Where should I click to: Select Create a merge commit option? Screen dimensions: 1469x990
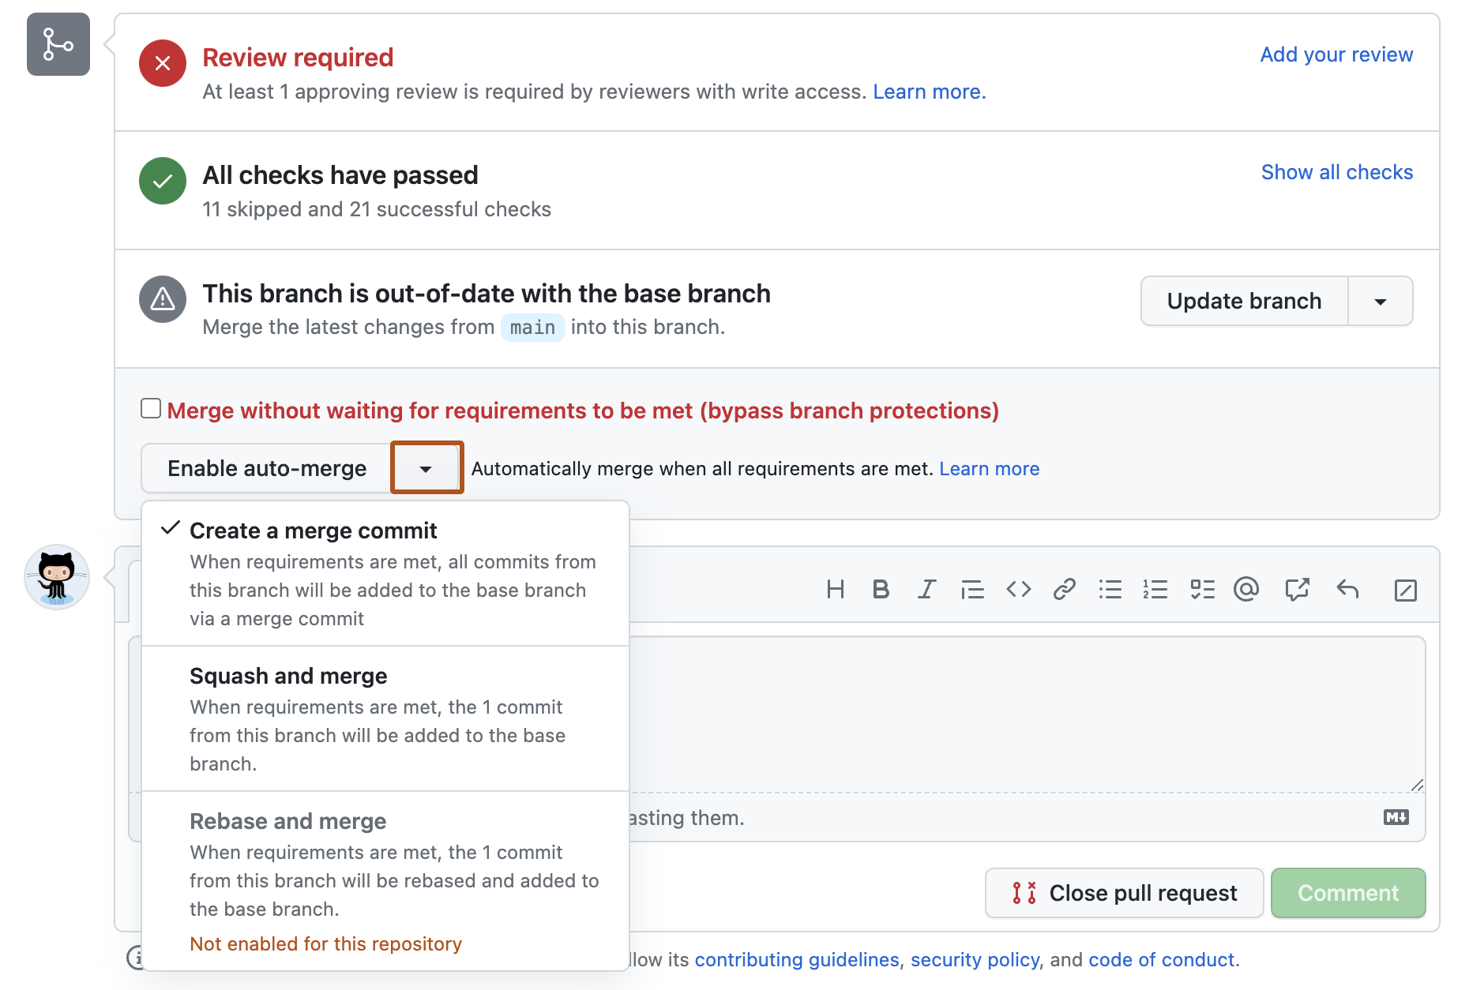[313, 530]
